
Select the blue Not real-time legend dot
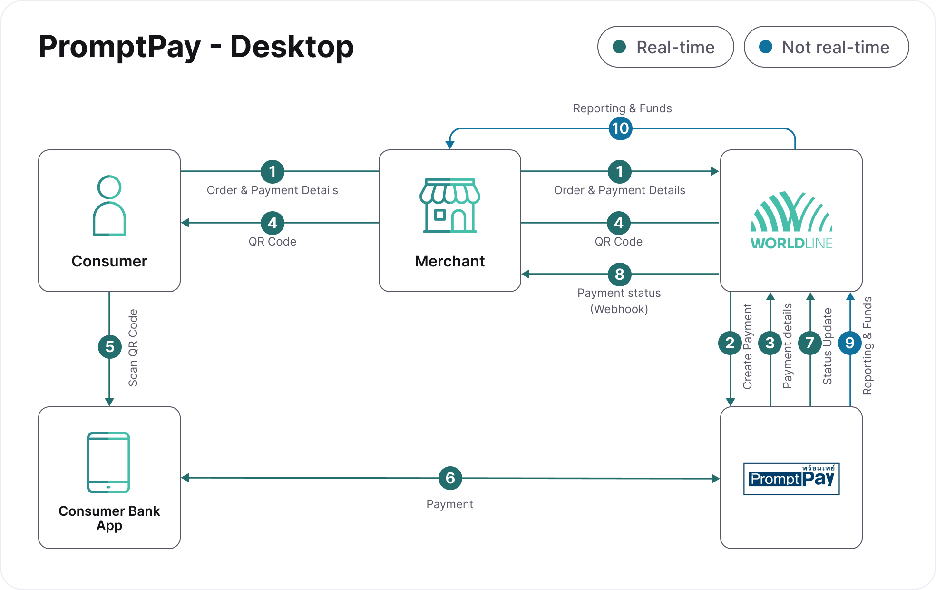pos(766,47)
